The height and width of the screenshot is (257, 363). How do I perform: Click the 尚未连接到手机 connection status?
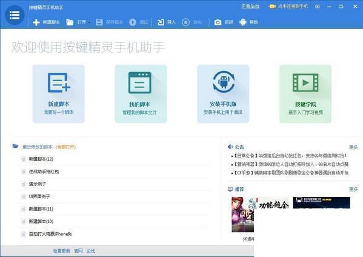[x=288, y=7]
